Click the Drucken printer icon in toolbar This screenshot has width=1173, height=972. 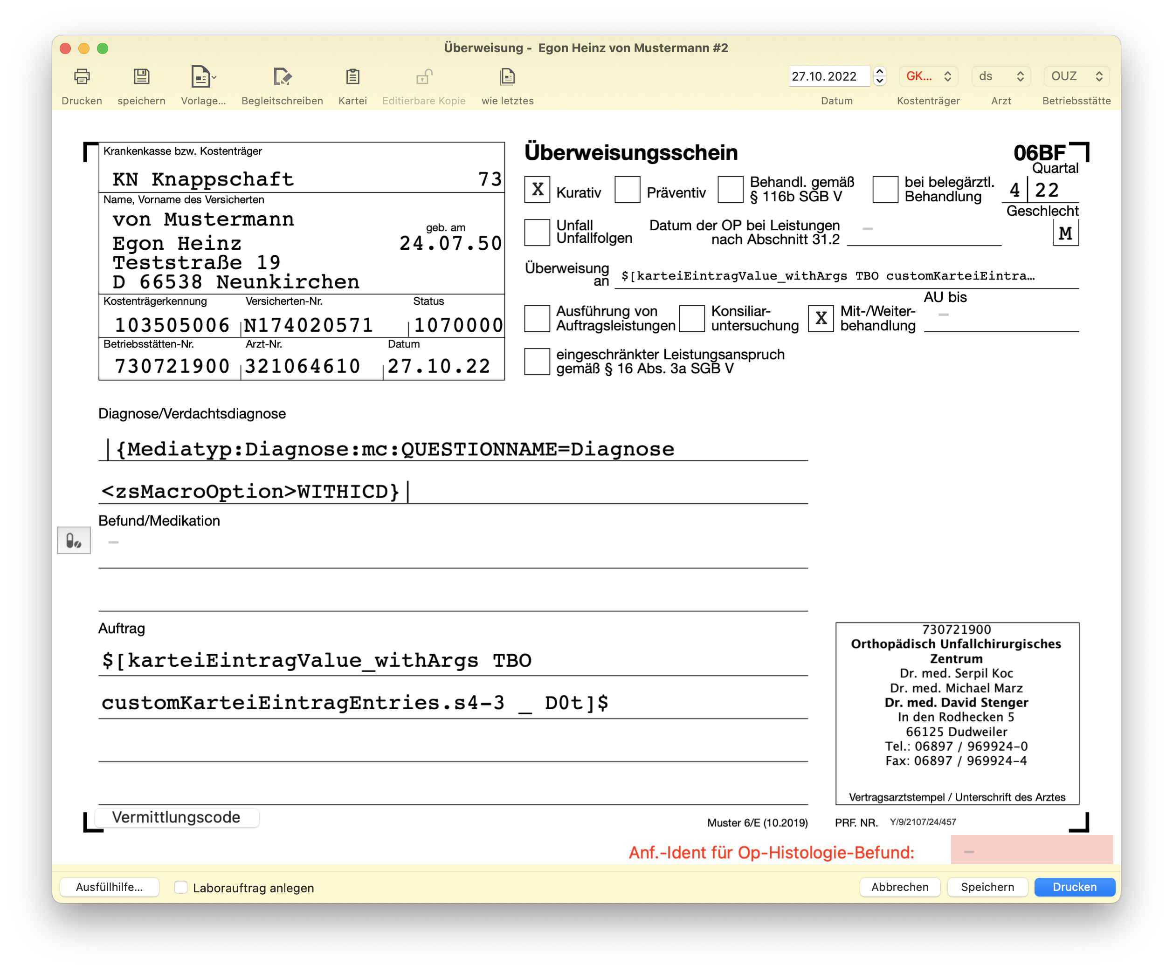(x=82, y=76)
